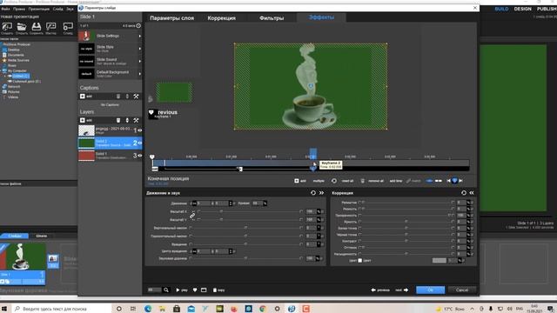557x313 pixels.
Task: Click the add time button
Action: 396,181
